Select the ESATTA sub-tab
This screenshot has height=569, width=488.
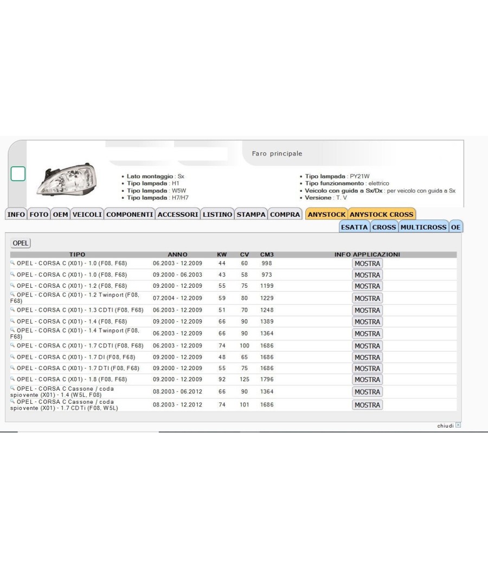354,227
